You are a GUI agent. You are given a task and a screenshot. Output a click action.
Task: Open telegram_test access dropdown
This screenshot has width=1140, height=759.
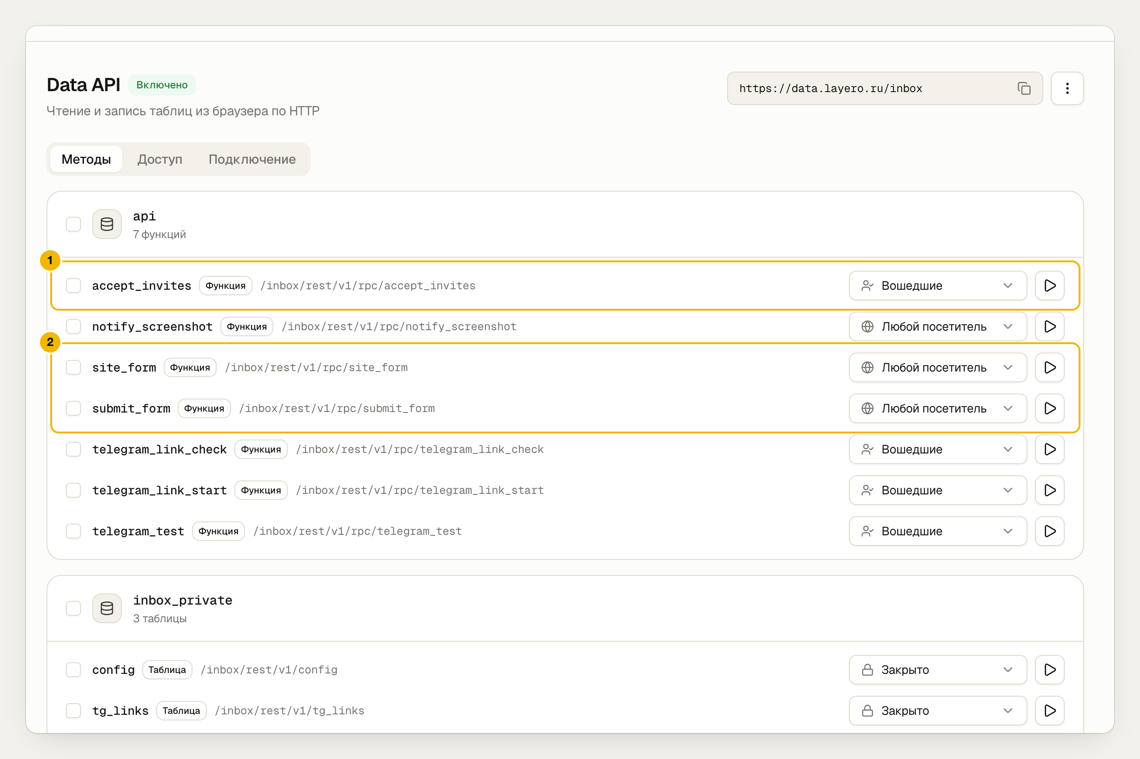(x=938, y=531)
